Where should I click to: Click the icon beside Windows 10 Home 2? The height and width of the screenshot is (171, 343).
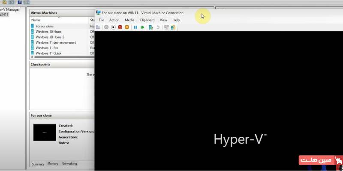tap(33, 37)
